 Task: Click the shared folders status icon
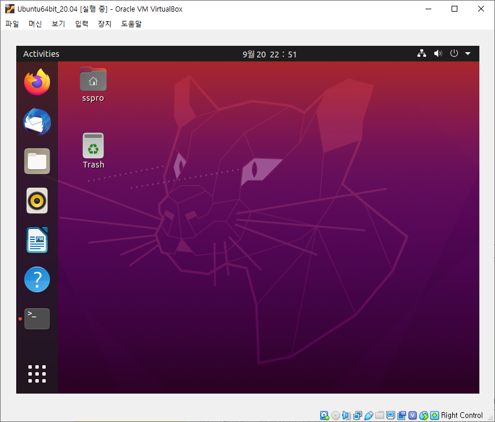point(379,414)
